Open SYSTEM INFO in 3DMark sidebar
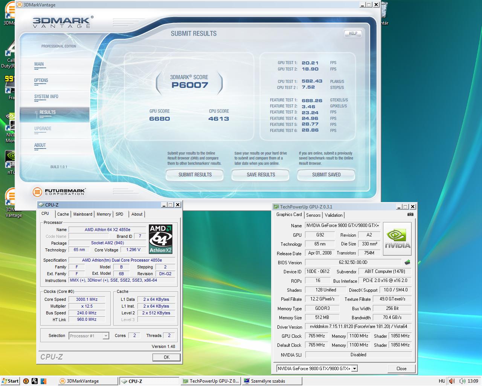 (x=46, y=96)
